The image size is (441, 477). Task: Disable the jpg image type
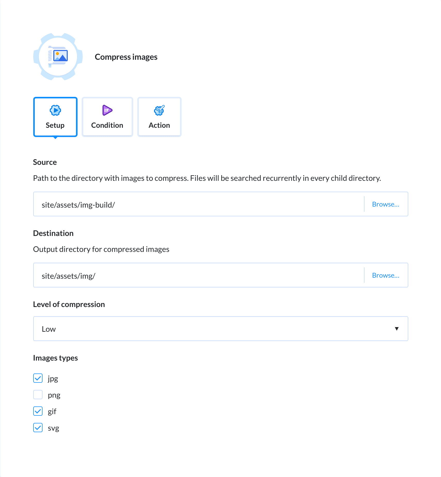coord(38,378)
